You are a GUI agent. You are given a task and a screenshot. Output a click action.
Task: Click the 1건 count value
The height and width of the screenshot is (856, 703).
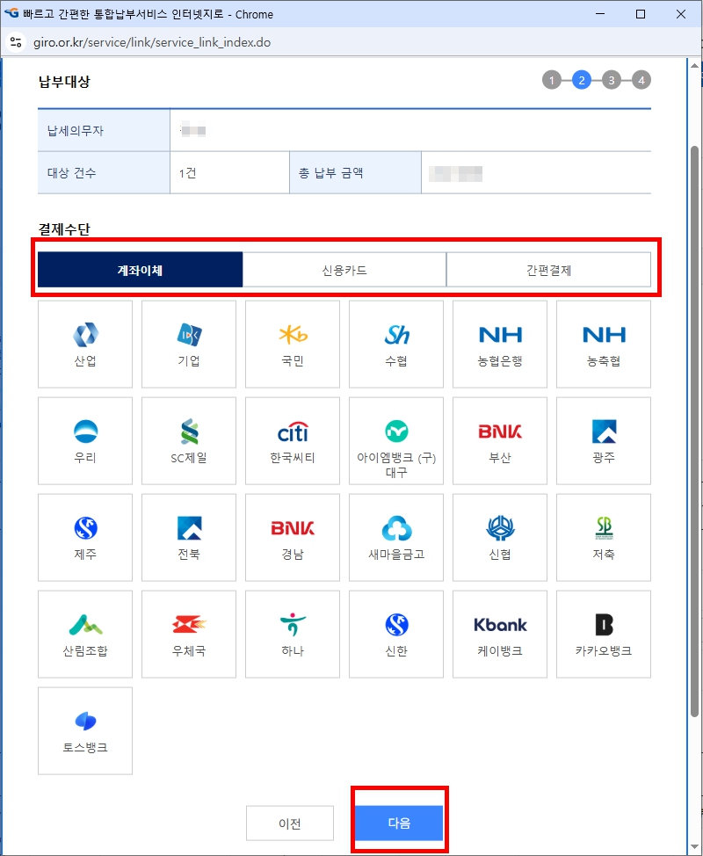[x=187, y=174]
